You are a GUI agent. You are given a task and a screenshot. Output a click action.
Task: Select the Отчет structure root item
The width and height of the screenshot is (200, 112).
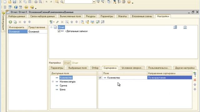pos(61,27)
